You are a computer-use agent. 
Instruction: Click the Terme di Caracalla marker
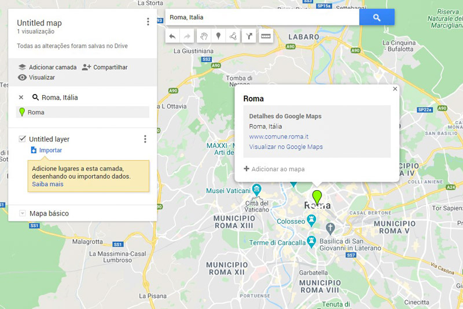311,241
